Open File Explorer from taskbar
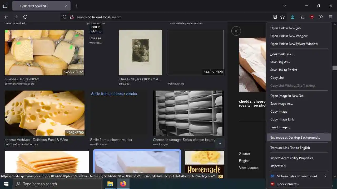This screenshot has height=189, width=337. [110, 184]
